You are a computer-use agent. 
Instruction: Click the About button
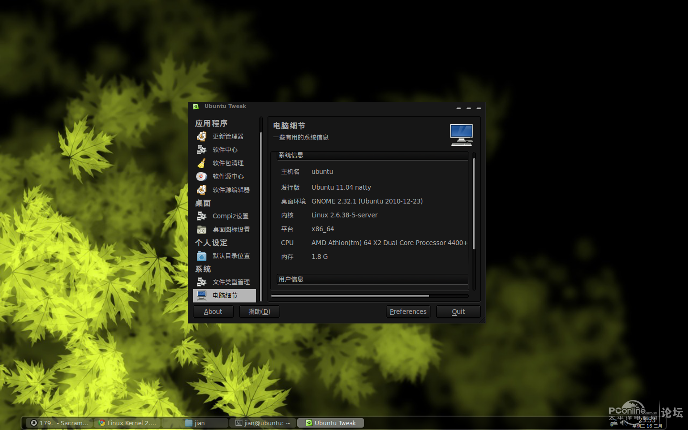[x=213, y=312]
